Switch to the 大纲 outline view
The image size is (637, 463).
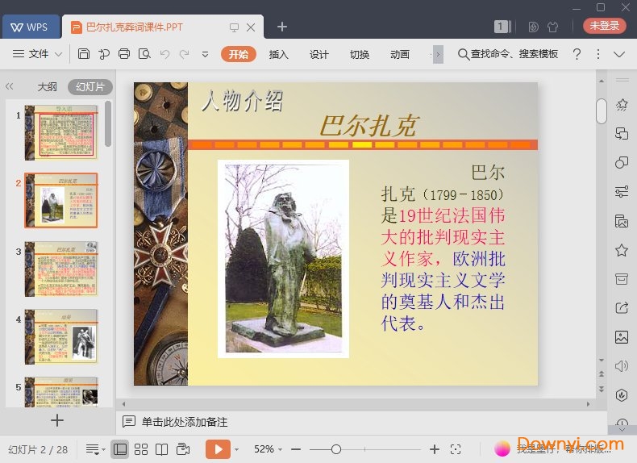click(x=47, y=86)
